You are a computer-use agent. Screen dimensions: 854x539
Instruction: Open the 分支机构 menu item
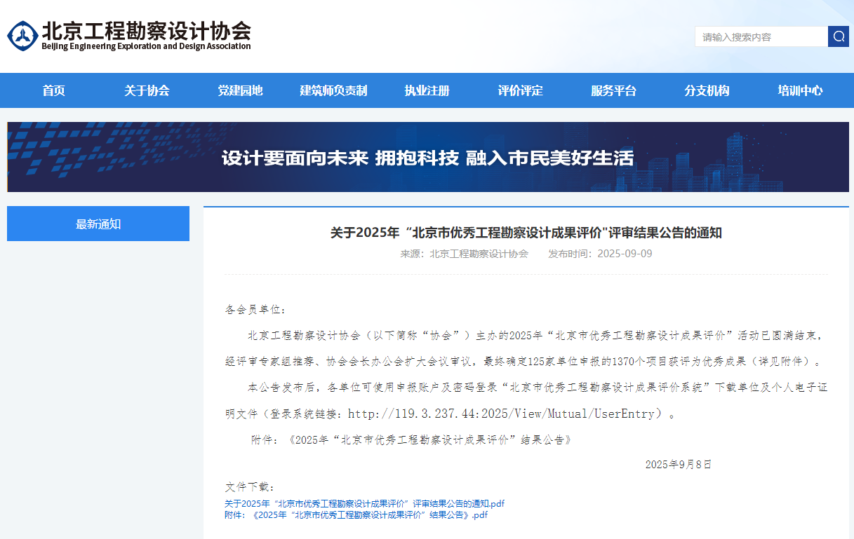pos(707,90)
